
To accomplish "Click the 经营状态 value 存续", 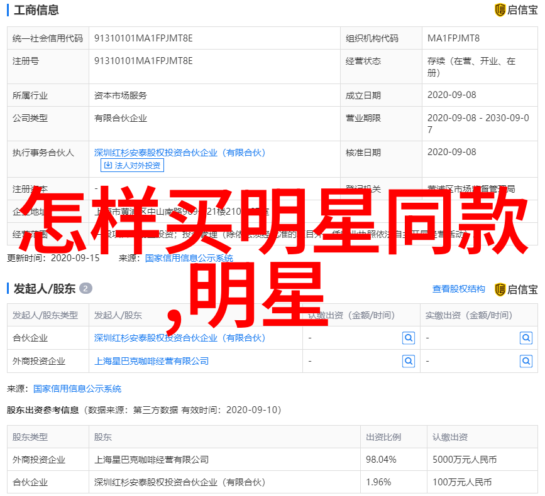I will click(471, 67).
